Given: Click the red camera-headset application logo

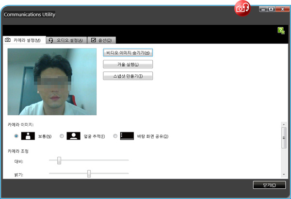Looking at the screenshot, I should [242, 8].
